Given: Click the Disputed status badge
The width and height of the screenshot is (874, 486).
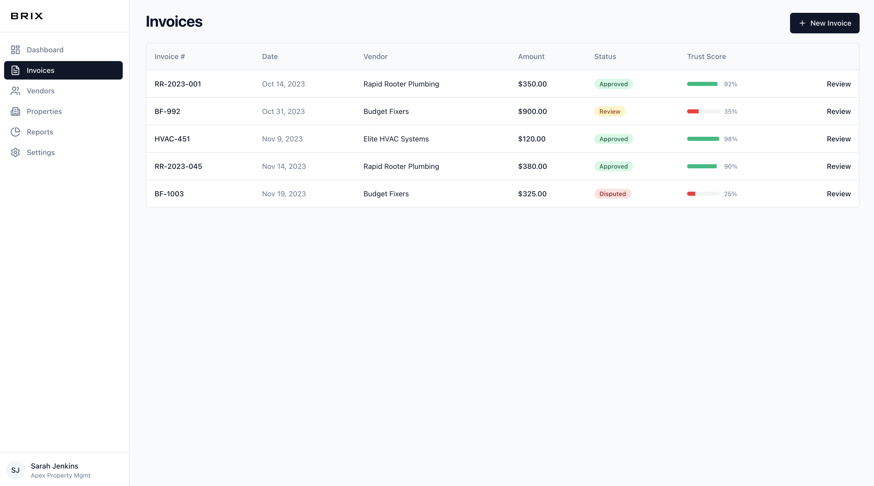Looking at the screenshot, I should coord(612,194).
